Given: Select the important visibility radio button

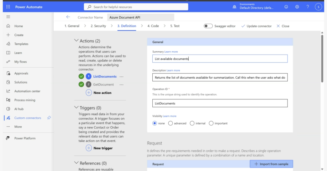Looking at the screenshot, I should 211,123.
